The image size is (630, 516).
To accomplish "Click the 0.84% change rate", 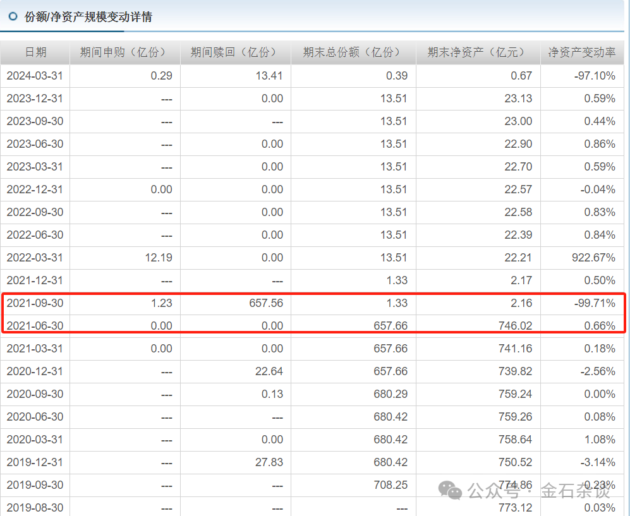I will pyautogui.click(x=600, y=235).
